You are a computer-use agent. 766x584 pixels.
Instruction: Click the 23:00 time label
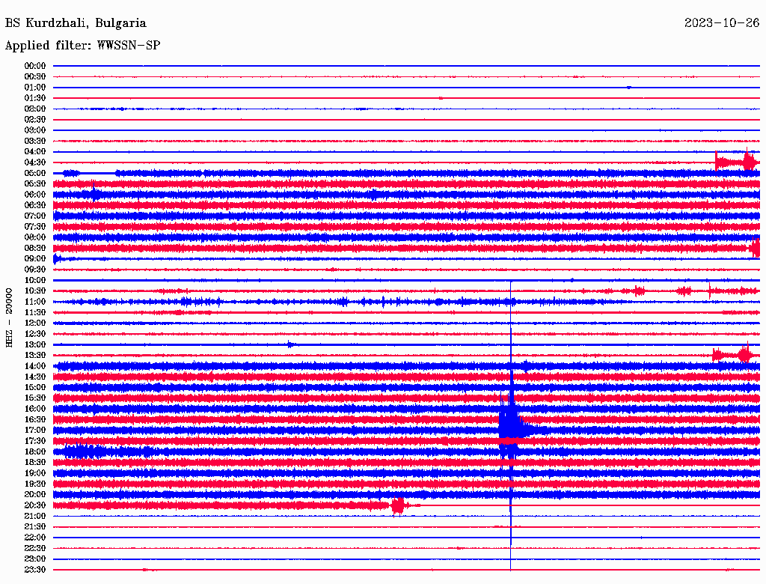[x=34, y=559]
